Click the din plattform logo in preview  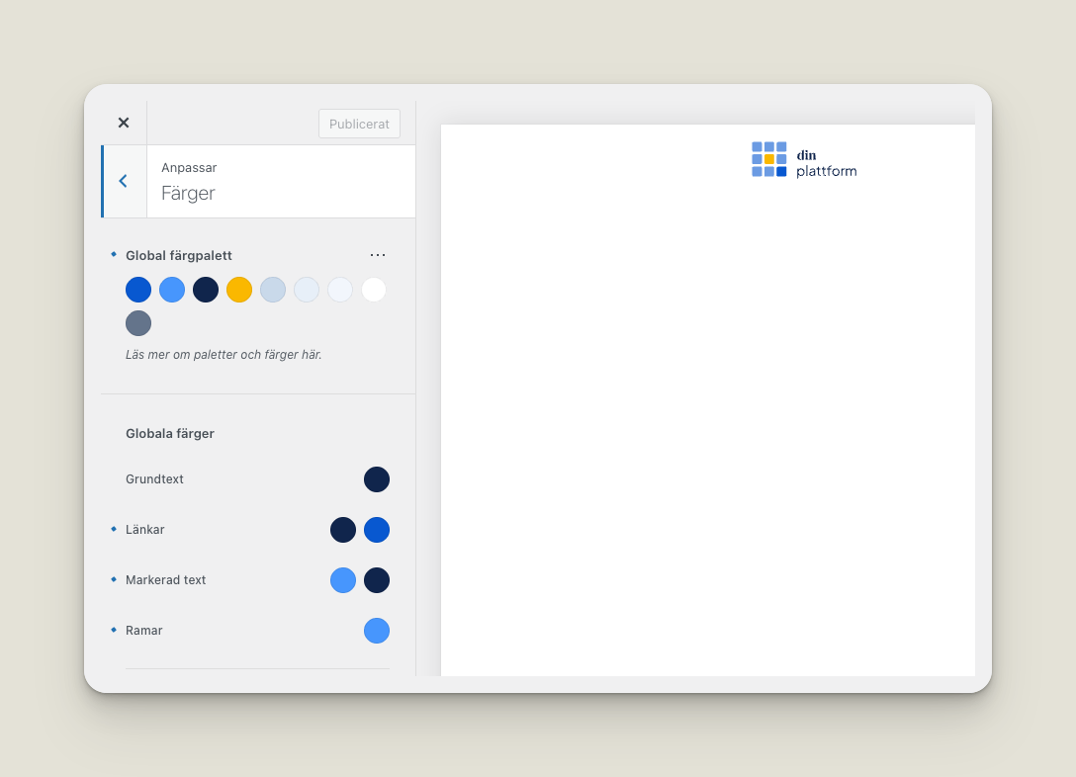click(804, 159)
